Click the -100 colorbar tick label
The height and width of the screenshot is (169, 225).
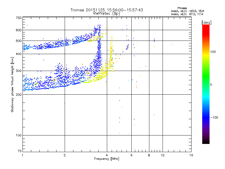point(214,117)
